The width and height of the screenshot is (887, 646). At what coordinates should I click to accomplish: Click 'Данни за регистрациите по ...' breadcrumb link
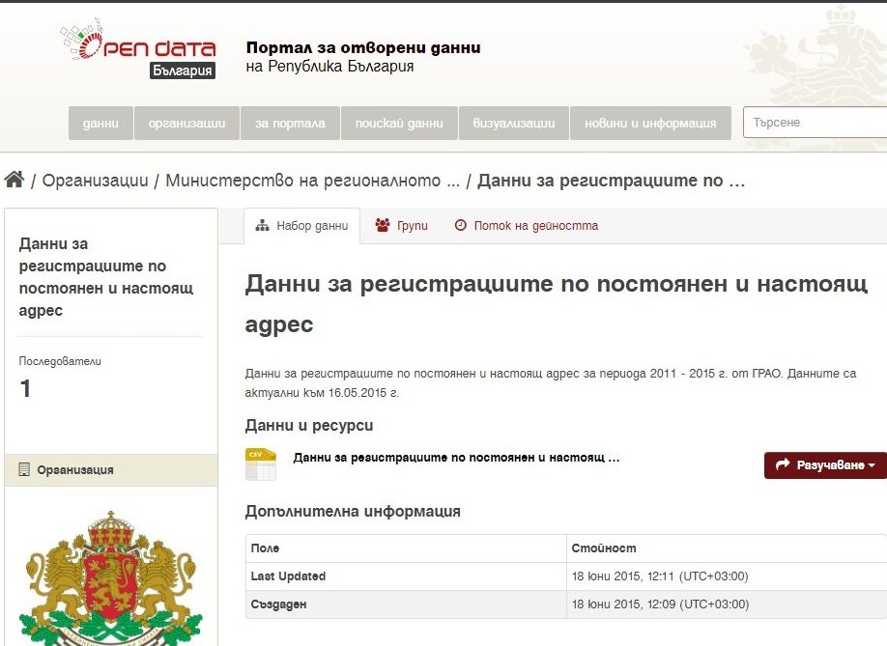click(x=611, y=181)
